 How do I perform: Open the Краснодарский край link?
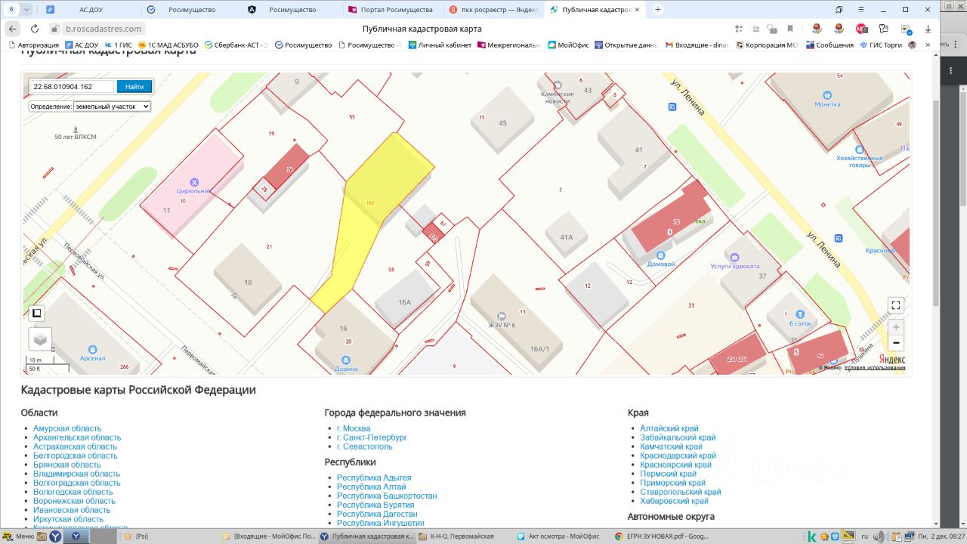tap(678, 456)
